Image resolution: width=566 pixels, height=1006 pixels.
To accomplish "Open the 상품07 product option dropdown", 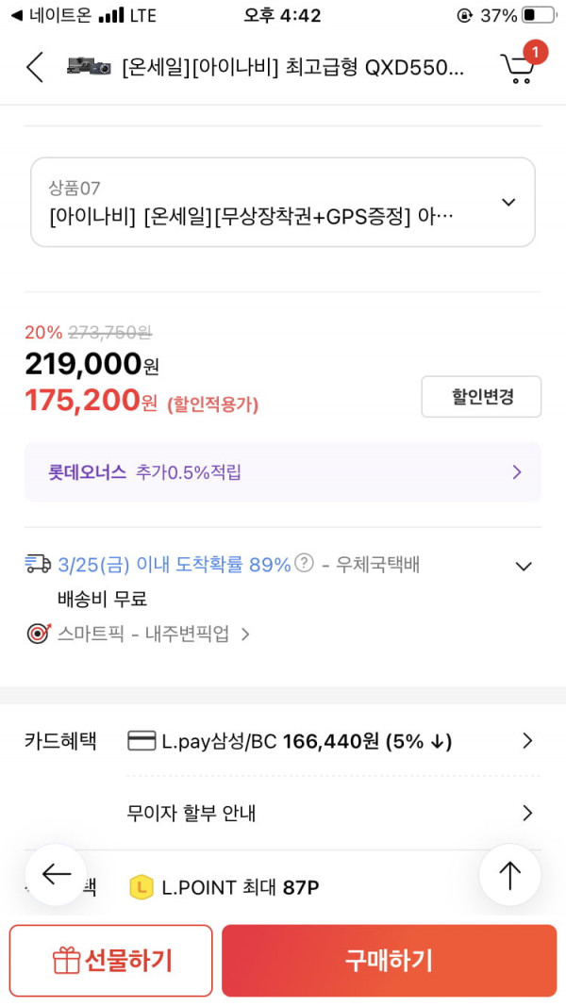I will pos(283,202).
